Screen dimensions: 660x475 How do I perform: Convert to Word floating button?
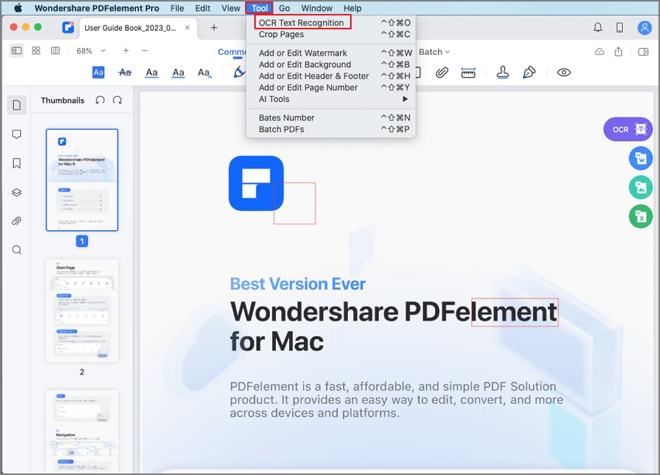coord(641,158)
